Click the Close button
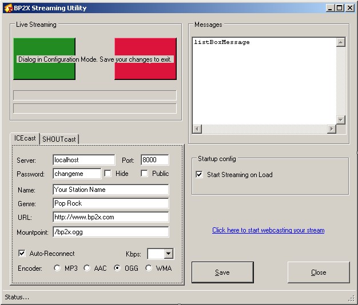This screenshot has width=358, height=305. click(319, 272)
